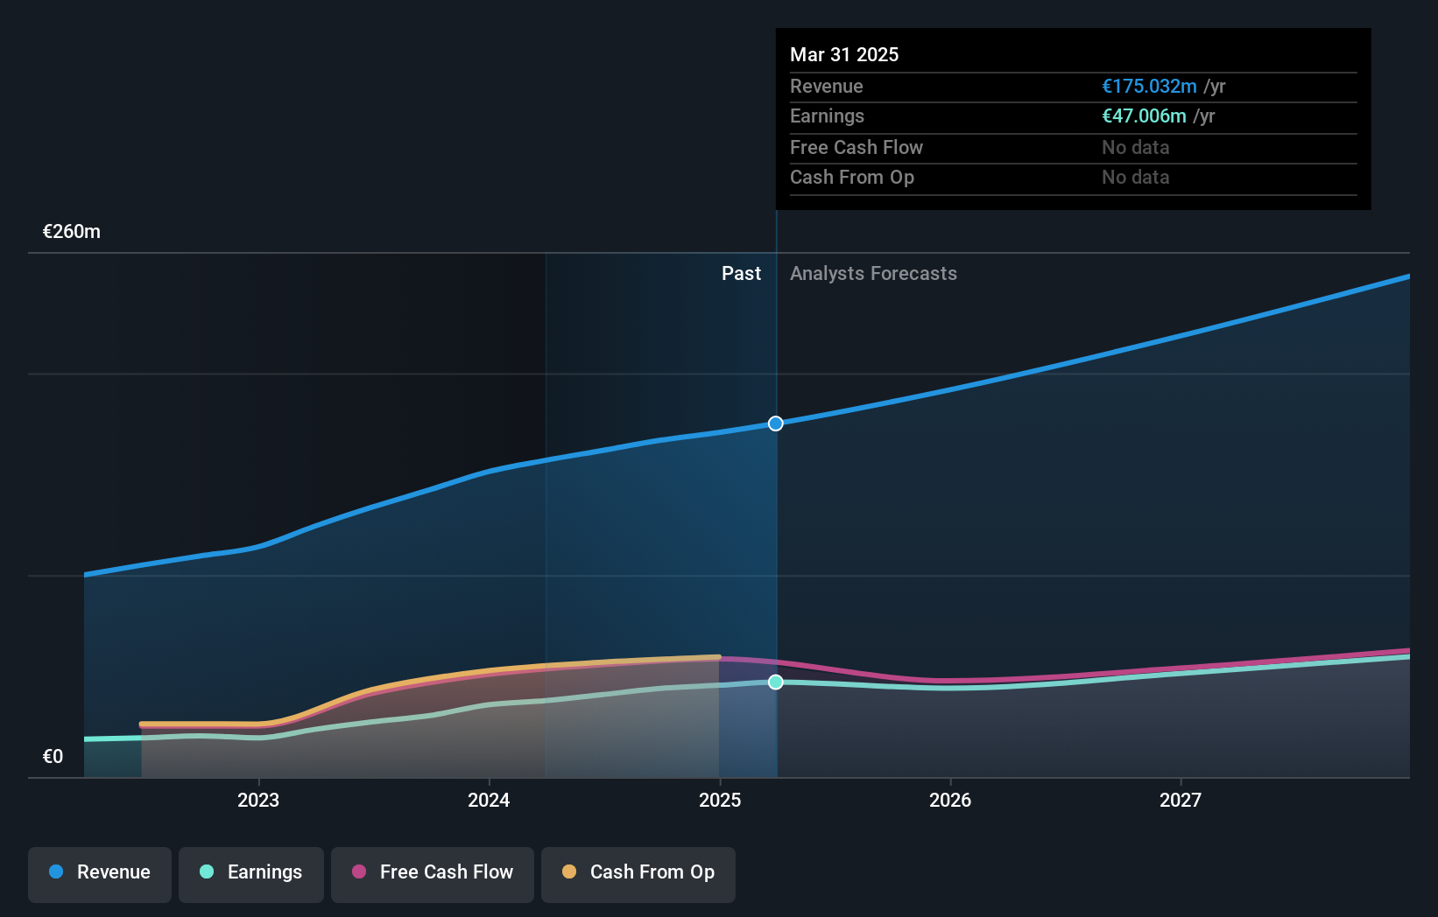Click the 2025 x-axis label
This screenshot has width=1438, height=917.
click(720, 800)
